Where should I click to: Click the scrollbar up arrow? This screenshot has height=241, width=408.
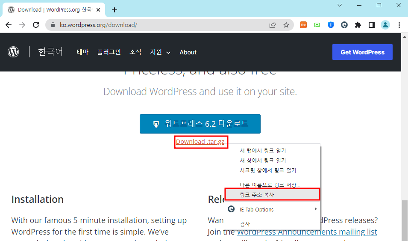point(405,37)
